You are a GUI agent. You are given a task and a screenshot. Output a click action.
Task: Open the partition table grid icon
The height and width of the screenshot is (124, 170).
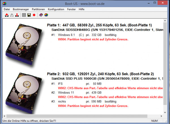pos(24,15)
